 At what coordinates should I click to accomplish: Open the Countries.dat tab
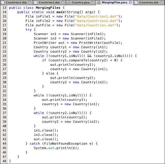[x=149, y=2]
